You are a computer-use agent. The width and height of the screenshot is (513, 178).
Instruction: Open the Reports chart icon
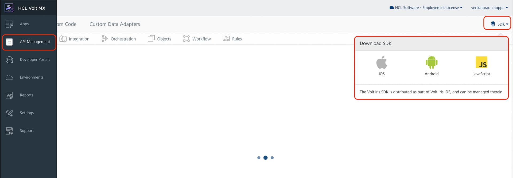[x=9, y=95]
